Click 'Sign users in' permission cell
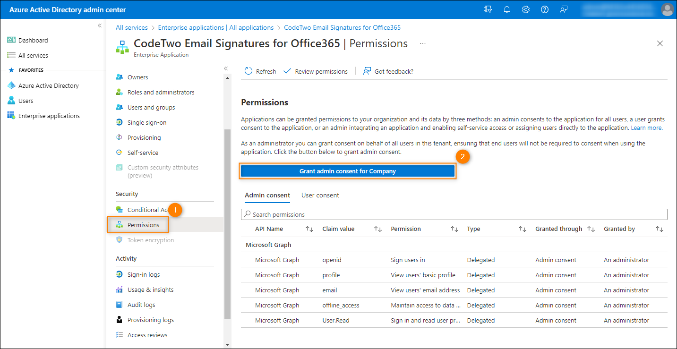This screenshot has height=349, width=677. coord(408,260)
